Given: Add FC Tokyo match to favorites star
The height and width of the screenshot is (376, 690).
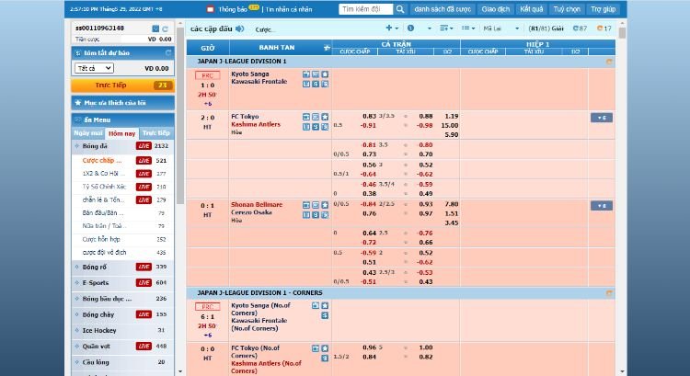Looking at the screenshot, I should click(323, 117).
